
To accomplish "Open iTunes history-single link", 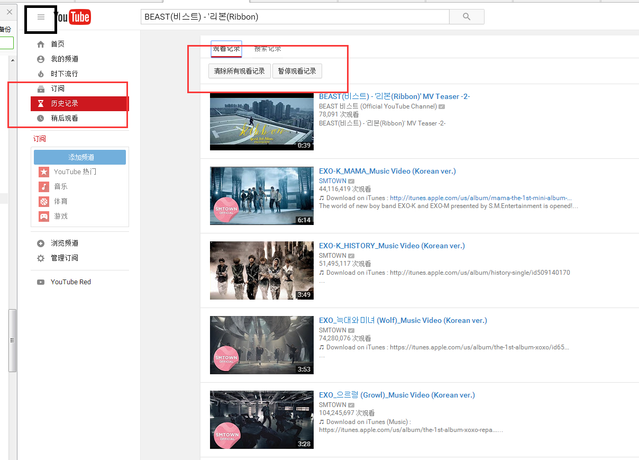I will point(480,273).
